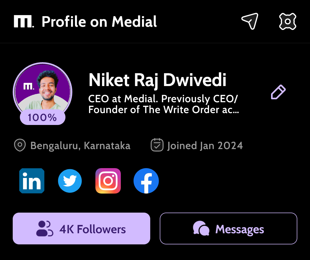310x260 pixels.
Task: Tap the 100% profile completion badge
Action: click(x=42, y=118)
